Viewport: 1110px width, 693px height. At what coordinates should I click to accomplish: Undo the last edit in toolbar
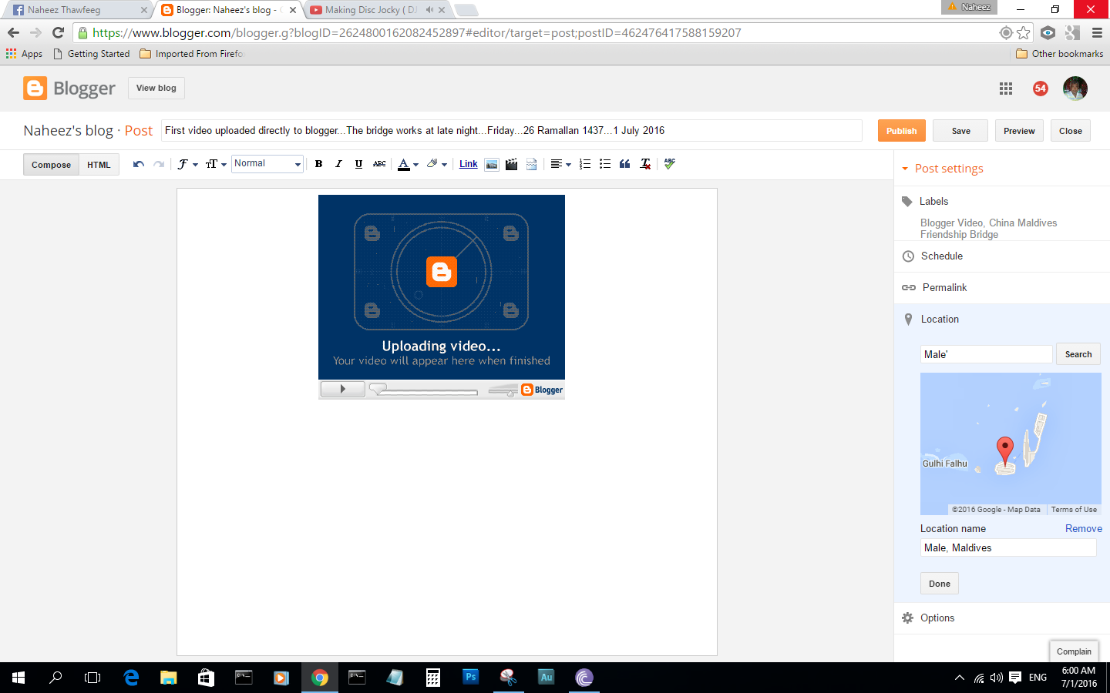139,164
